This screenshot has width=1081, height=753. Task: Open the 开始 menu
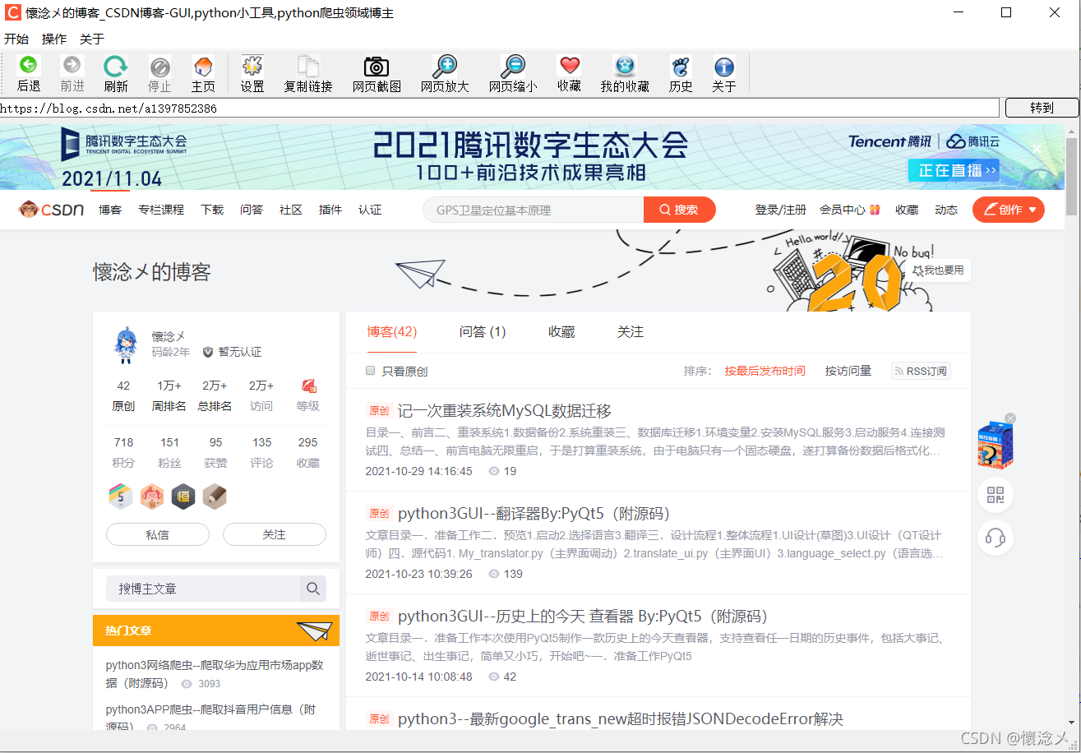pos(16,39)
